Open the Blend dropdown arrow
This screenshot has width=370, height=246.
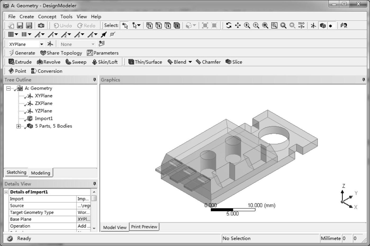point(190,62)
